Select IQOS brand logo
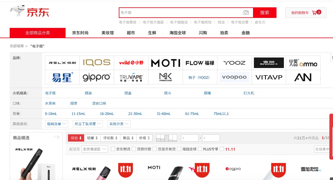This screenshot has height=180, width=333. [97, 63]
